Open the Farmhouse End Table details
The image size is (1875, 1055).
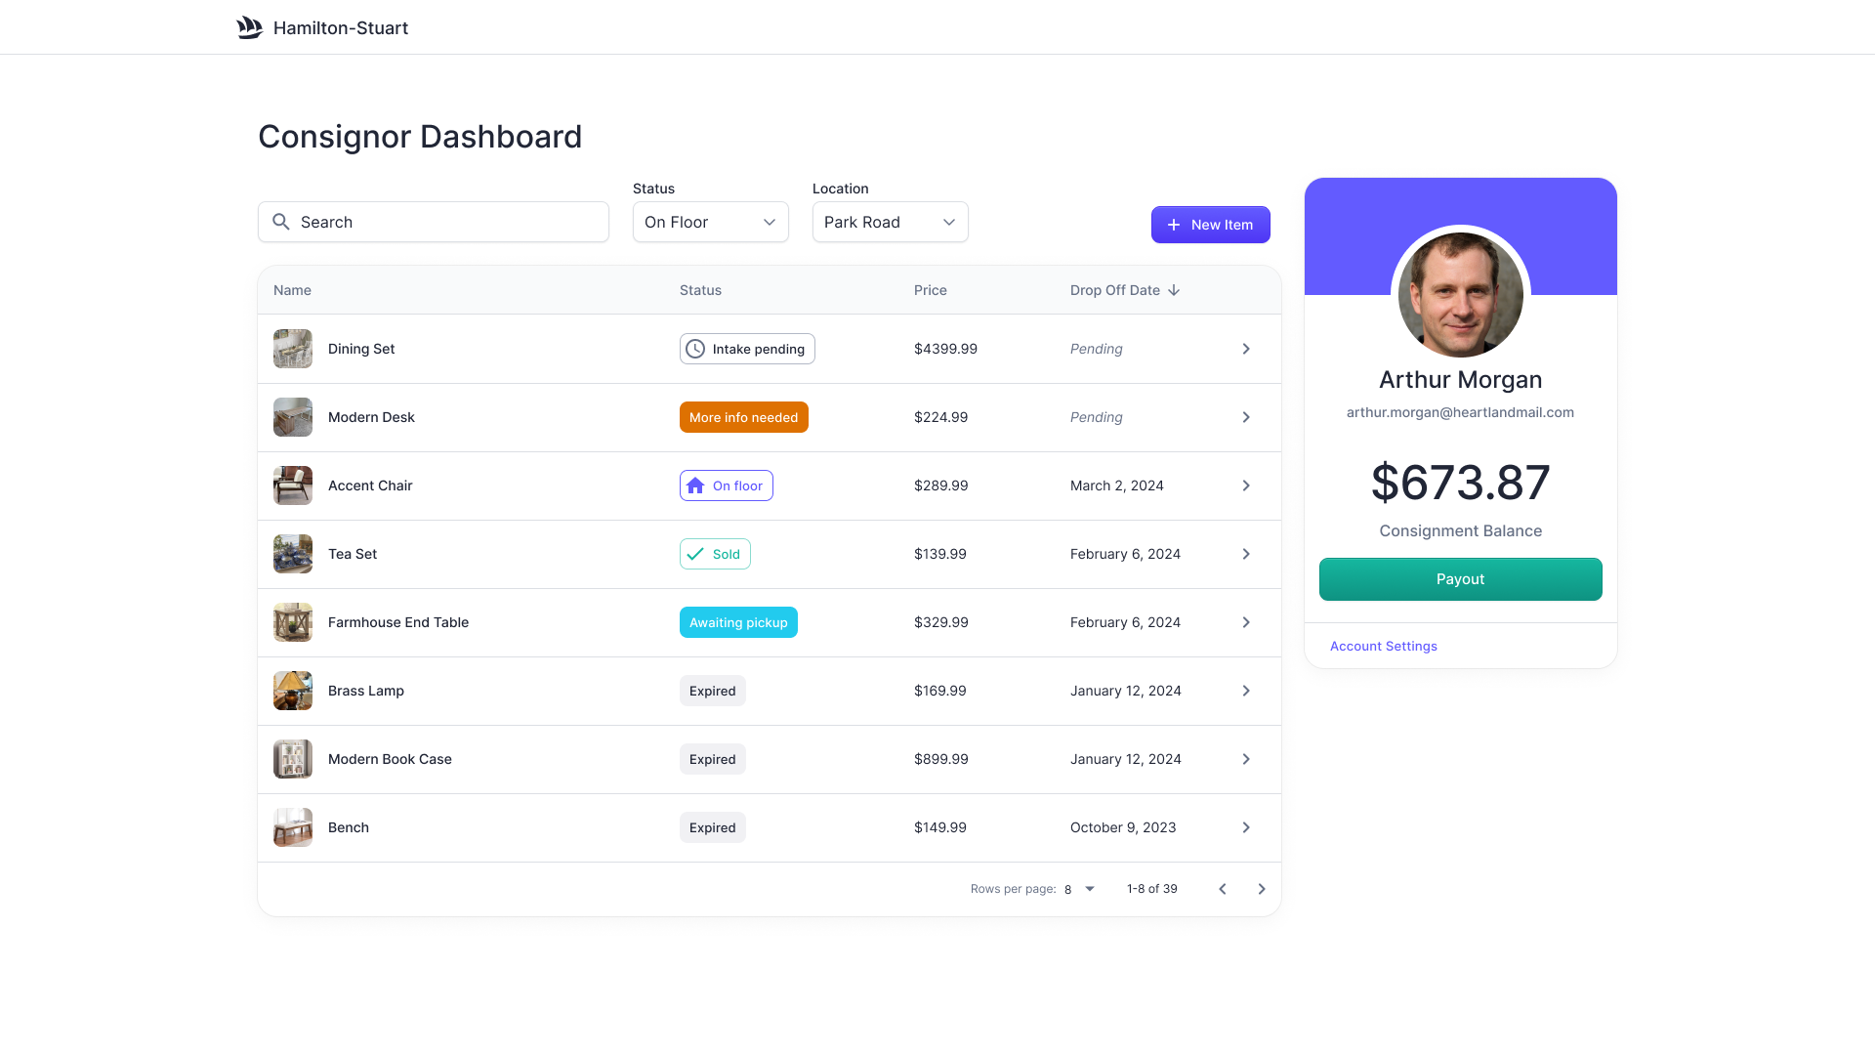(x=1245, y=621)
